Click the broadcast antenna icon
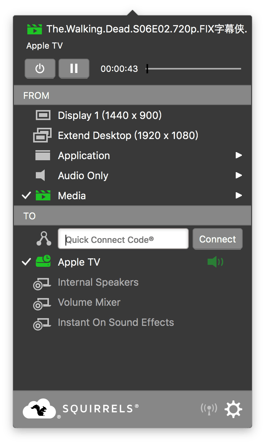This screenshot has height=444, width=265. coord(209,409)
